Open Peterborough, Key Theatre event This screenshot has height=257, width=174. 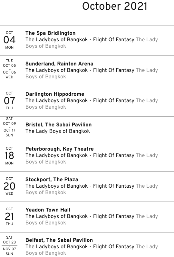tap(60, 149)
